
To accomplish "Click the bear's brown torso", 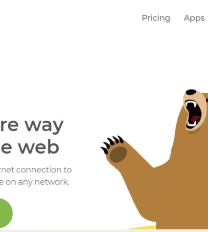I will pyautogui.click(x=183, y=187).
